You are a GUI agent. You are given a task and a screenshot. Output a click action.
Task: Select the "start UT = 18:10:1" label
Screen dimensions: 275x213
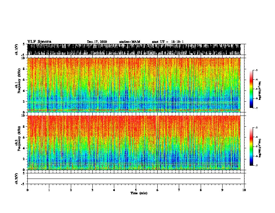pos(168,42)
